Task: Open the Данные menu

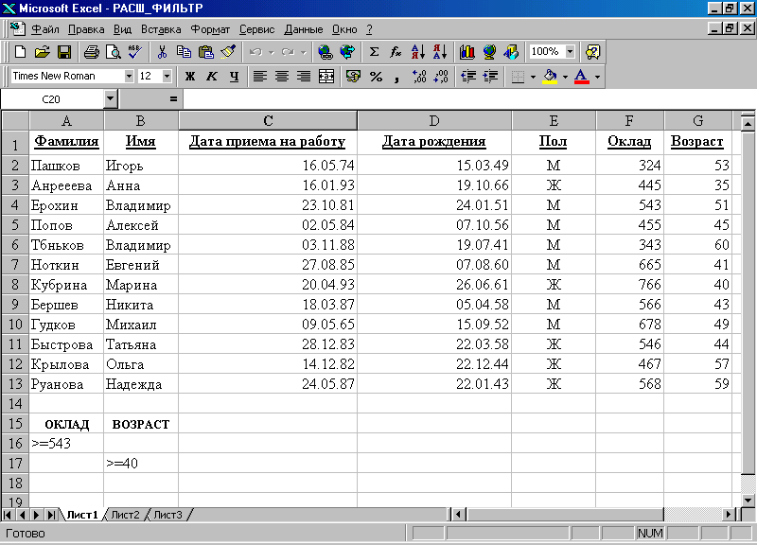Action: pyautogui.click(x=303, y=29)
